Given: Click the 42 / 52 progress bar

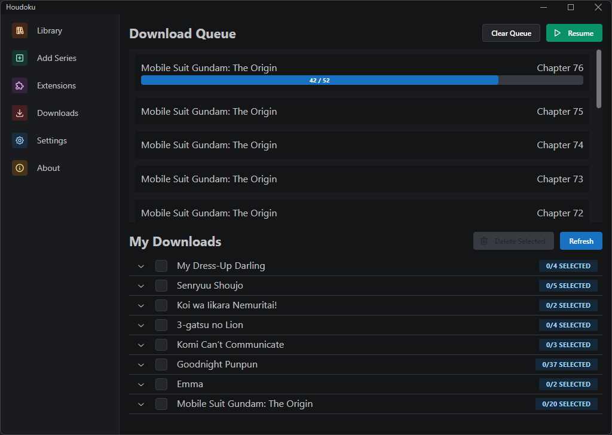Looking at the screenshot, I should point(362,81).
